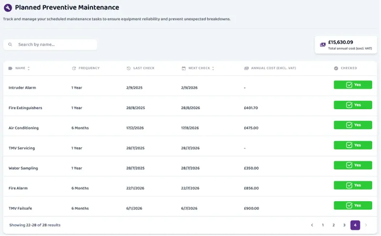
Task: Go to page 2 of results
Action: point(334,225)
